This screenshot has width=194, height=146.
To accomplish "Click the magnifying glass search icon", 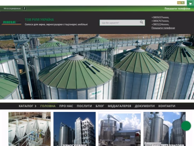I will click(x=141, y=22).
